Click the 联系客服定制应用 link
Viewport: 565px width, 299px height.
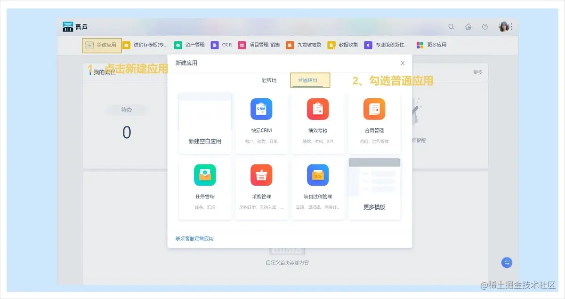(x=194, y=238)
